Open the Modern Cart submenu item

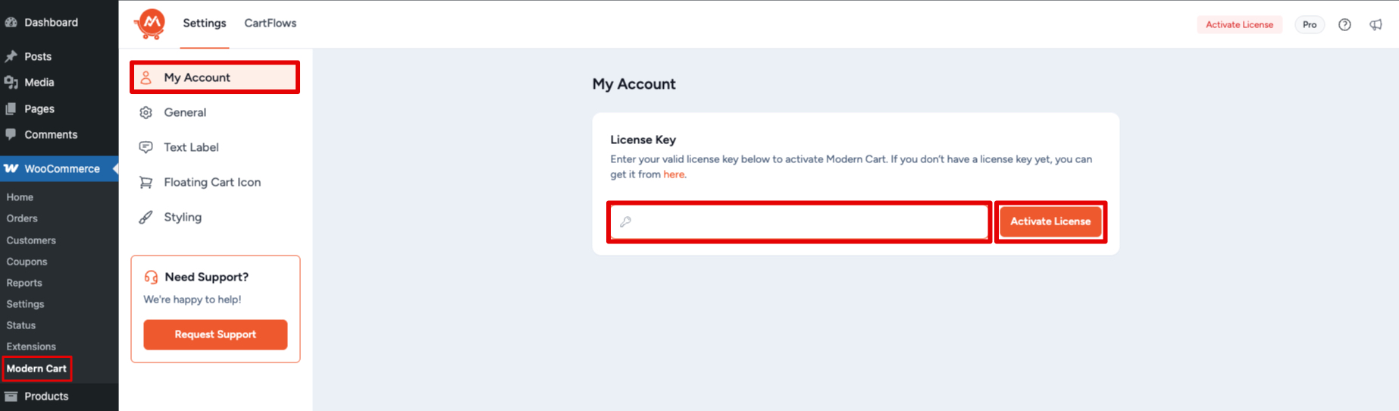[36, 369]
